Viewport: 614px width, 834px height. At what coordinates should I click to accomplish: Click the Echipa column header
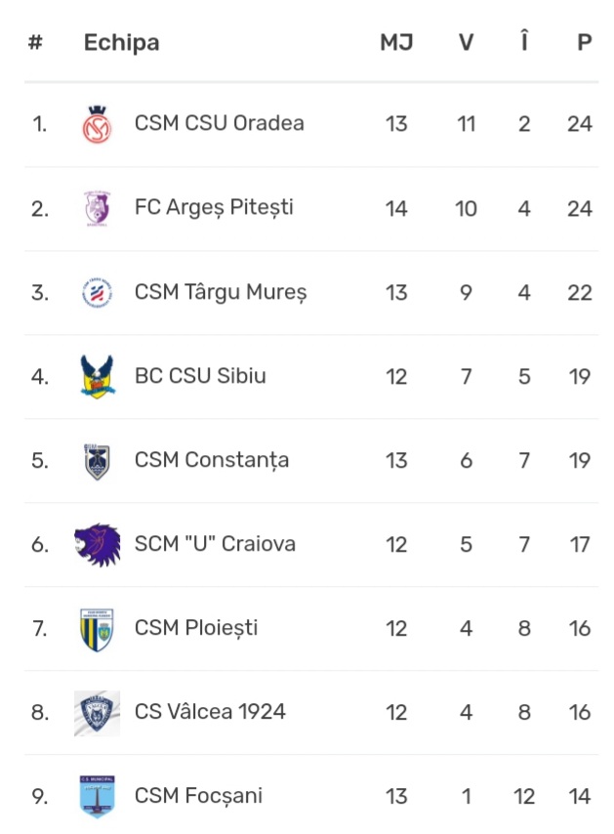click(x=121, y=43)
